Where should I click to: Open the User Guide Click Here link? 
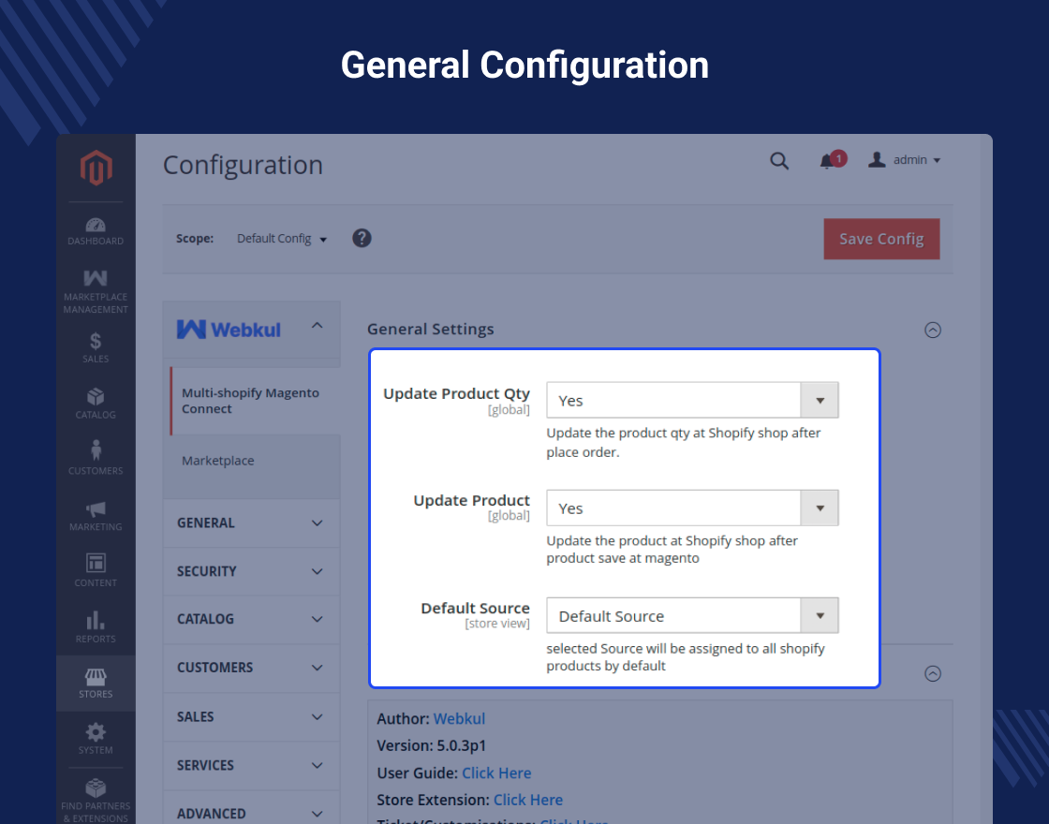pyautogui.click(x=496, y=772)
